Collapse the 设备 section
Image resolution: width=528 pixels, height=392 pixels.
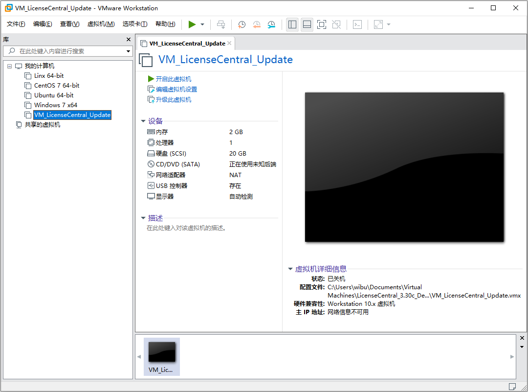[143, 121]
